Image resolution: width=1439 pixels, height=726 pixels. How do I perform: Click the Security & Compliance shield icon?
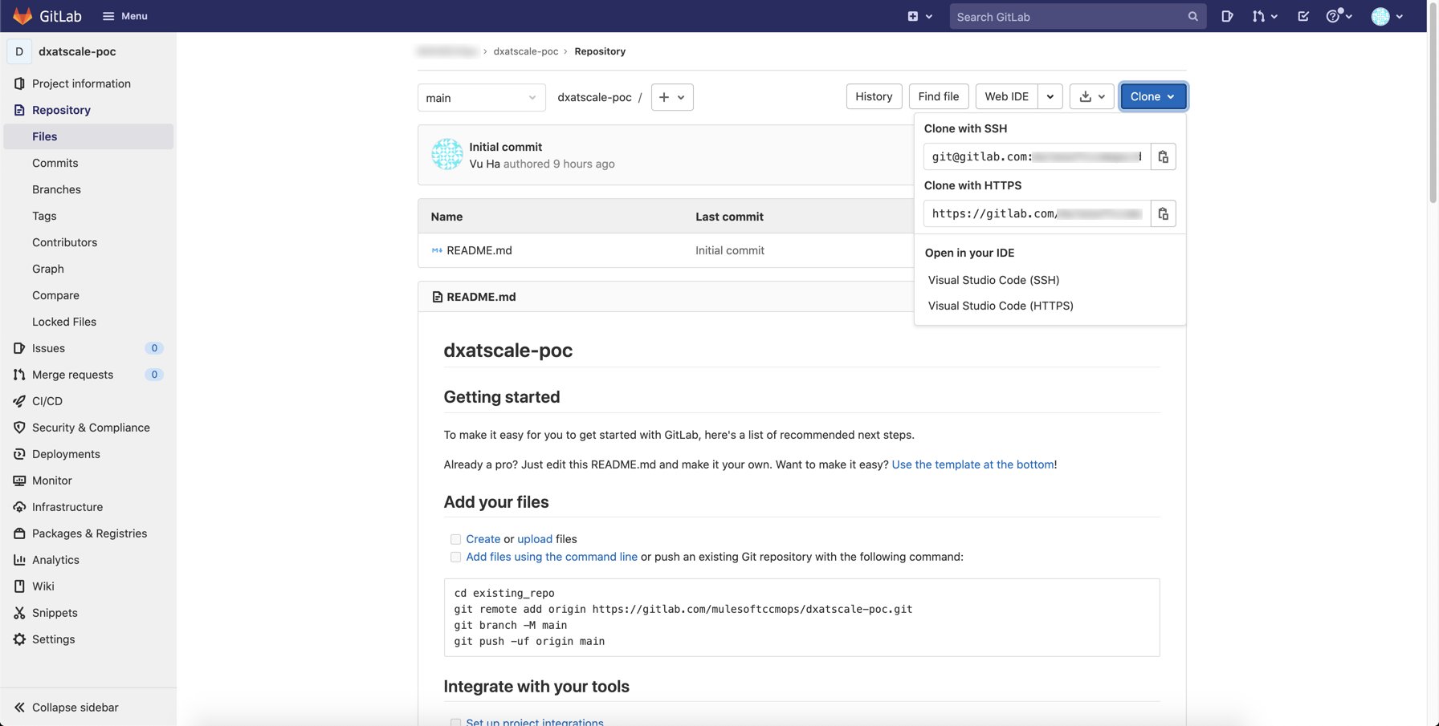(x=19, y=428)
